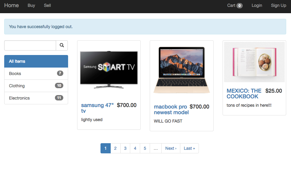Click the pagination ellipsis gap item
Image resolution: width=291 pixels, height=171 pixels.
pyautogui.click(x=156, y=148)
